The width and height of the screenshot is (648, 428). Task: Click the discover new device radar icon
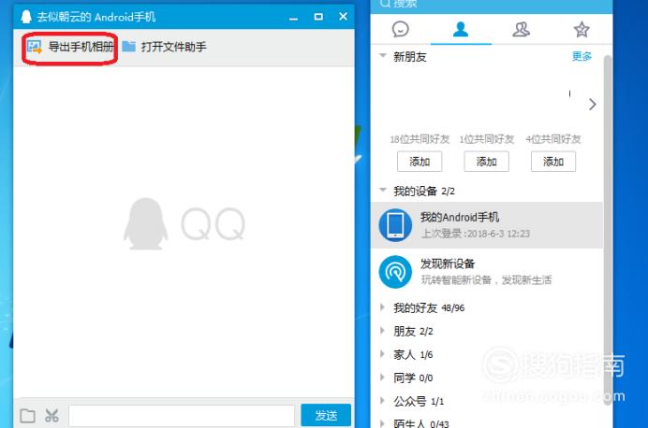[x=395, y=272]
